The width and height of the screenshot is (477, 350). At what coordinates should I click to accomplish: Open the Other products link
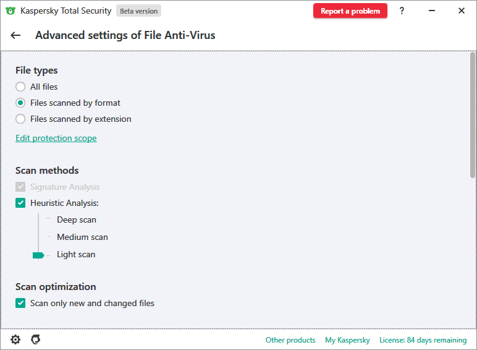click(290, 340)
